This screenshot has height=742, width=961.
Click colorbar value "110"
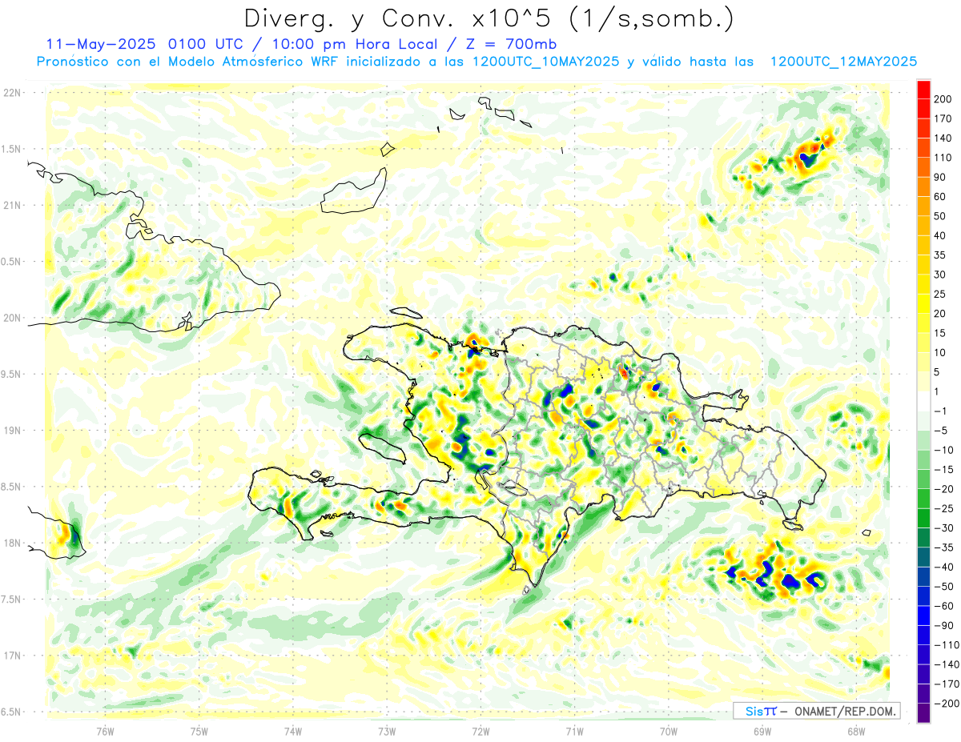944,158
